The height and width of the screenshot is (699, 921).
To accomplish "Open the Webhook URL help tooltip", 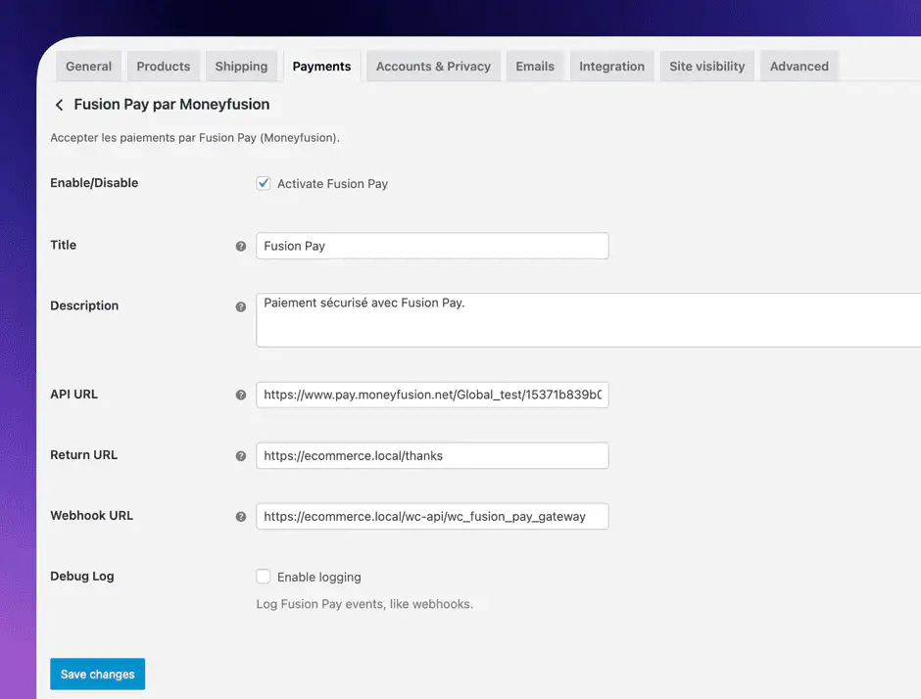I will (x=240, y=516).
